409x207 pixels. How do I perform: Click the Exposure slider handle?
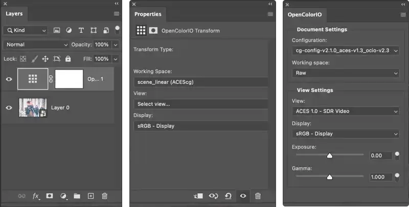[330, 156]
